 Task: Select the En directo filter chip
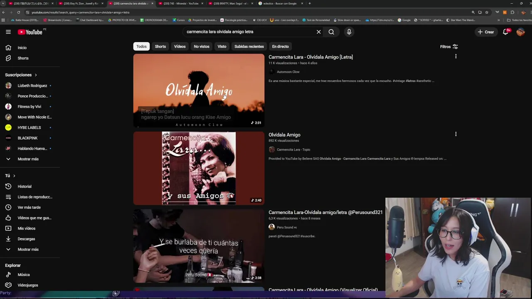(280, 47)
